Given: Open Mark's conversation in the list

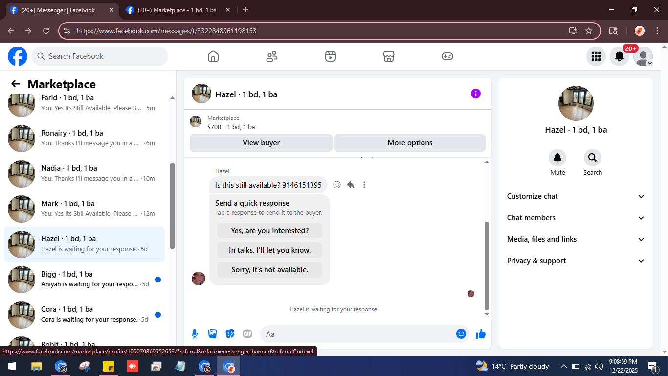Looking at the screenshot, I should 84,209.
